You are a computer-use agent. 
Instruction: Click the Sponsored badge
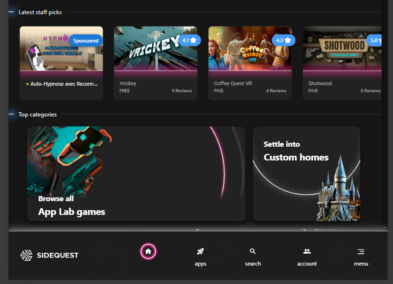[x=85, y=41]
